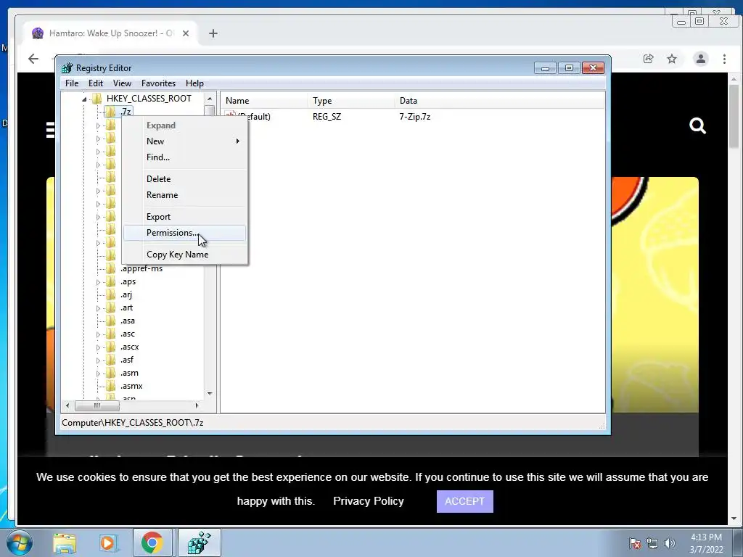Click HKEY_CLASSES_ROOT folder icon

pyautogui.click(x=97, y=98)
